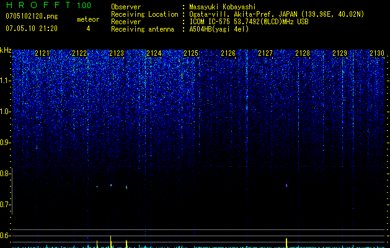Click the 0.7 kHz frequency label

click(5, 205)
